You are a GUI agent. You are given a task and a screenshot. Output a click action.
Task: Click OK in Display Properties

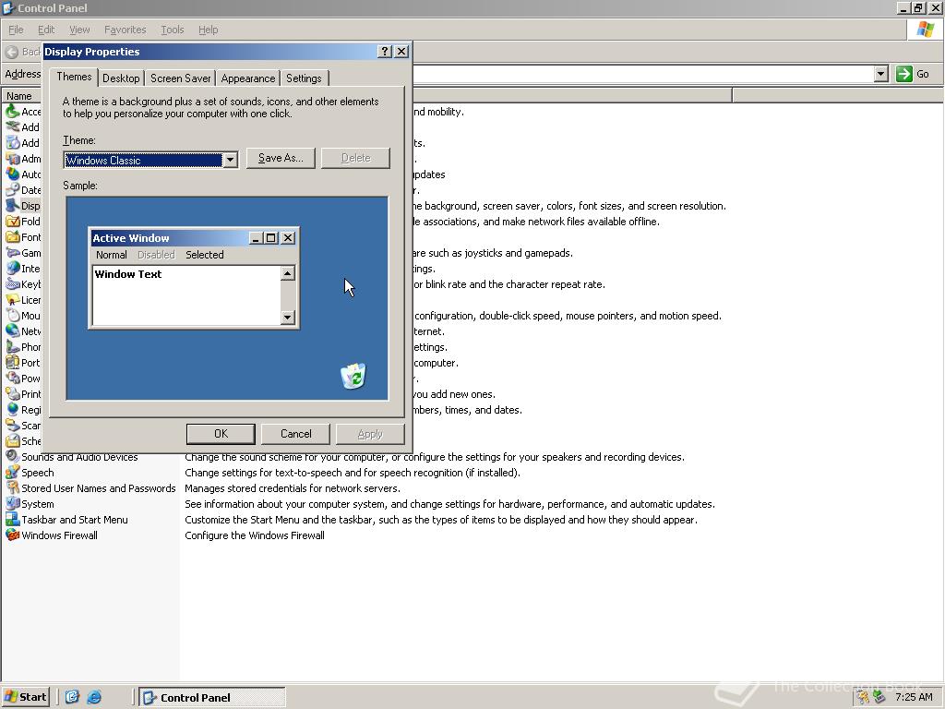point(221,434)
